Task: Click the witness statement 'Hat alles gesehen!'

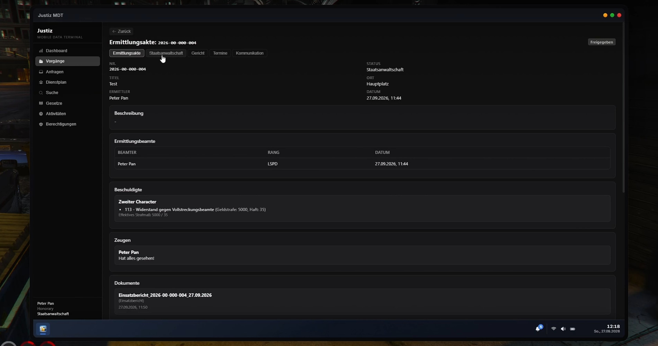Action: pos(136,258)
